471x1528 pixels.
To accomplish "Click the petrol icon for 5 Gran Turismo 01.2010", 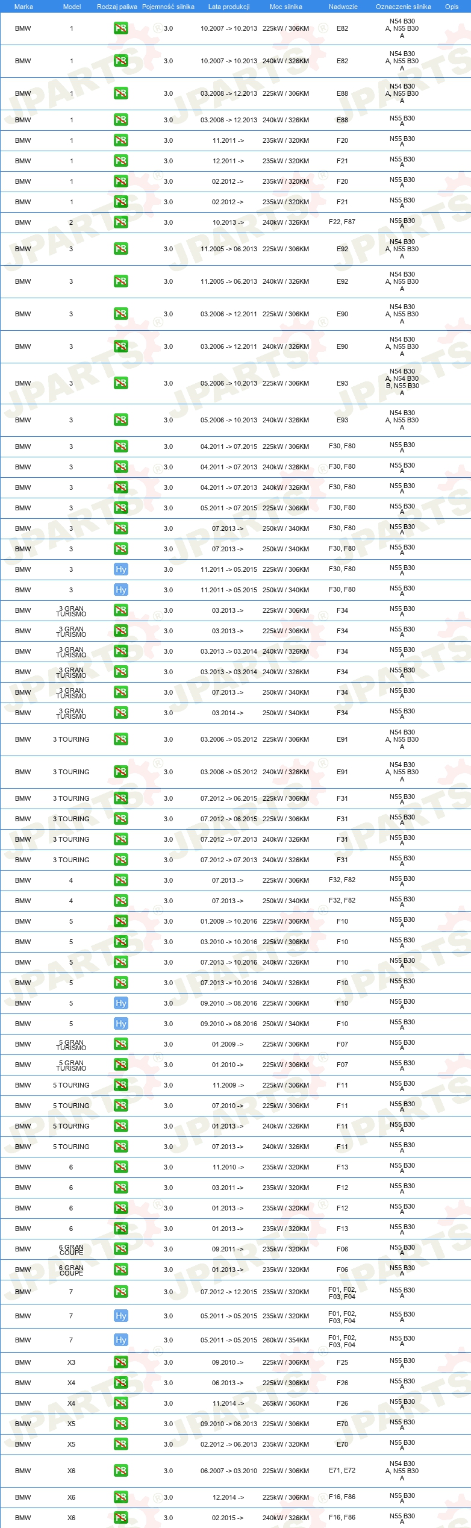I will tap(120, 1065).
